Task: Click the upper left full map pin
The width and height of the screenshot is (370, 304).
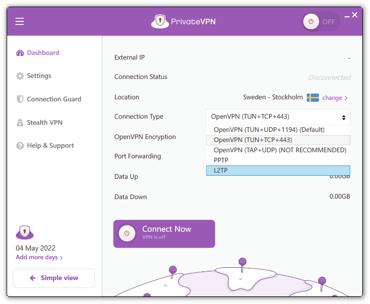Action: click(x=173, y=272)
